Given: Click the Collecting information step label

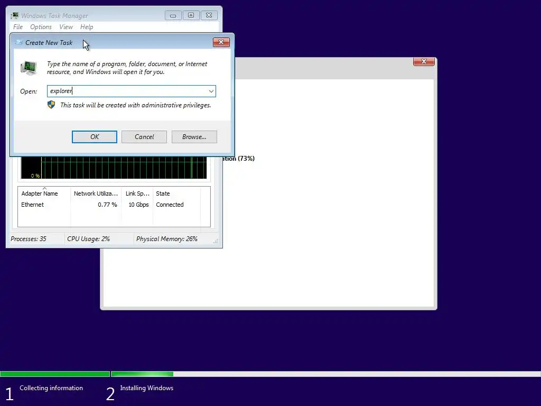Looking at the screenshot, I should (x=51, y=388).
